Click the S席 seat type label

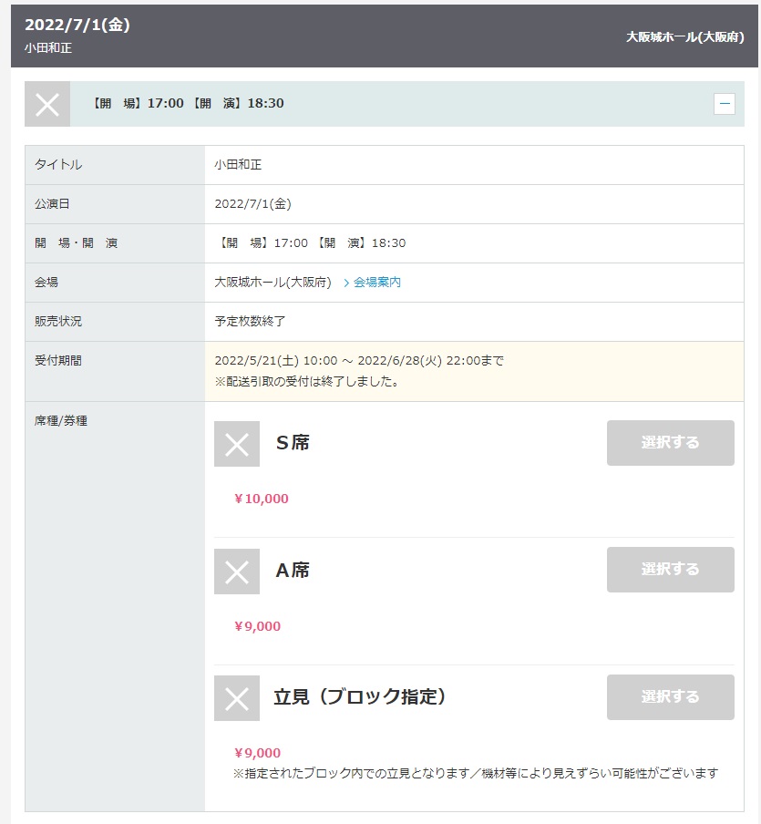(x=293, y=442)
